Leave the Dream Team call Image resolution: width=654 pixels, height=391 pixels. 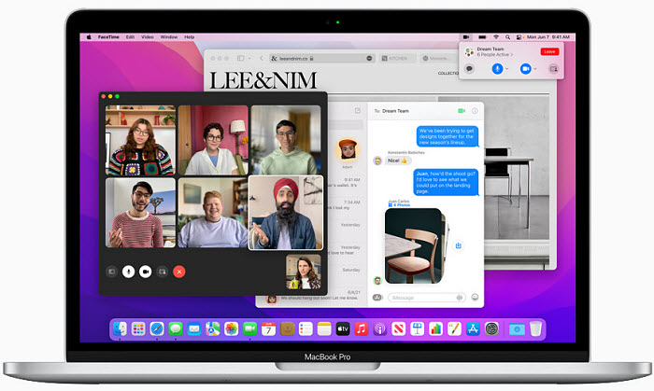coord(549,51)
